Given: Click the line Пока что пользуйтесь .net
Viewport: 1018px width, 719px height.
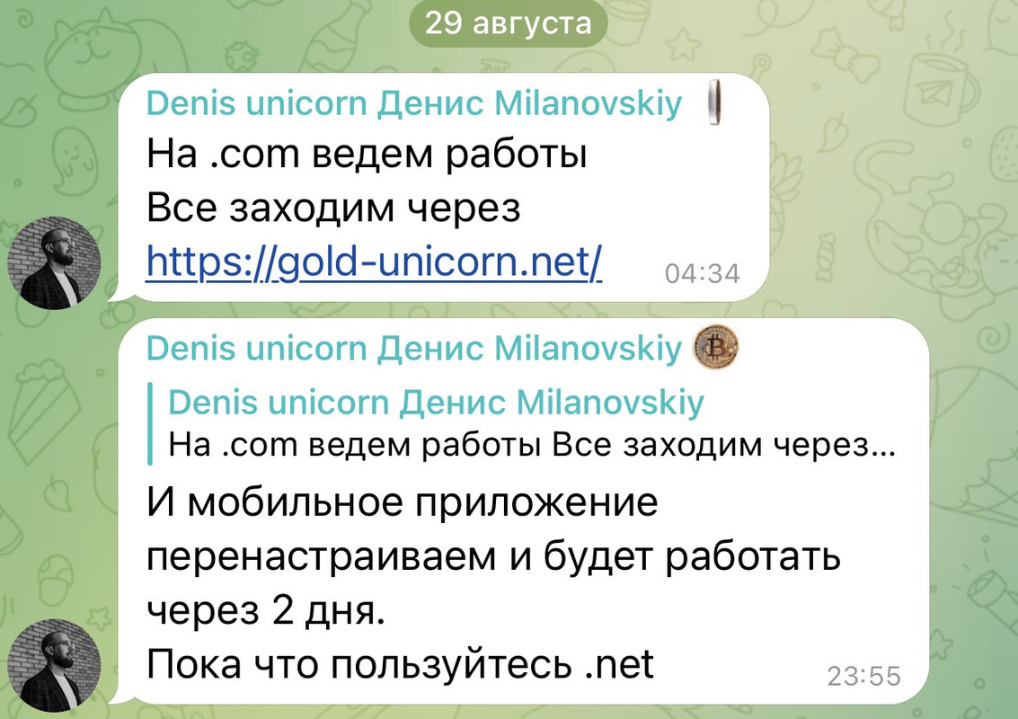Looking at the screenshot, I should 400,664.
